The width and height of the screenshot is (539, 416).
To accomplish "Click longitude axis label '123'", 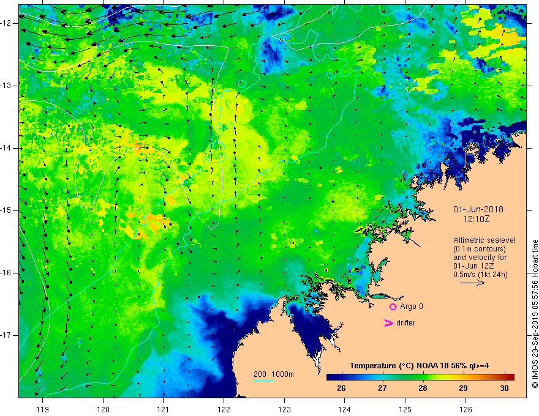I will [x=284, y=409].
